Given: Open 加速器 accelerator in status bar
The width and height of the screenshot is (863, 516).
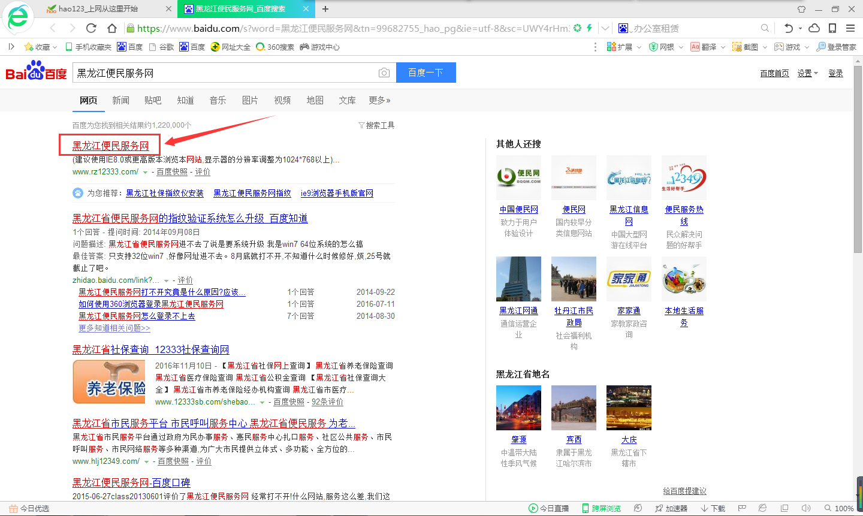Looking at the screenshot, I should coord(671,508).
